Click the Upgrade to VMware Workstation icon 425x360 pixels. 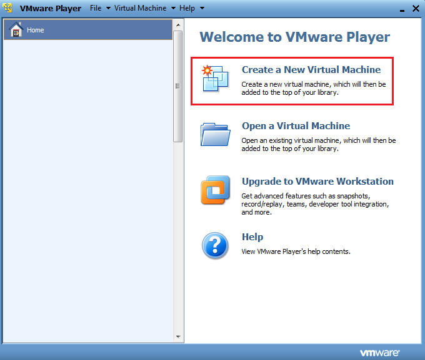(216, 190)
